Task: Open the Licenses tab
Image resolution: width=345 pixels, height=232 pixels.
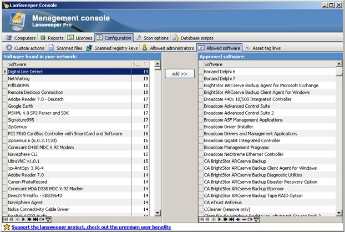Action: click(80, 38)
